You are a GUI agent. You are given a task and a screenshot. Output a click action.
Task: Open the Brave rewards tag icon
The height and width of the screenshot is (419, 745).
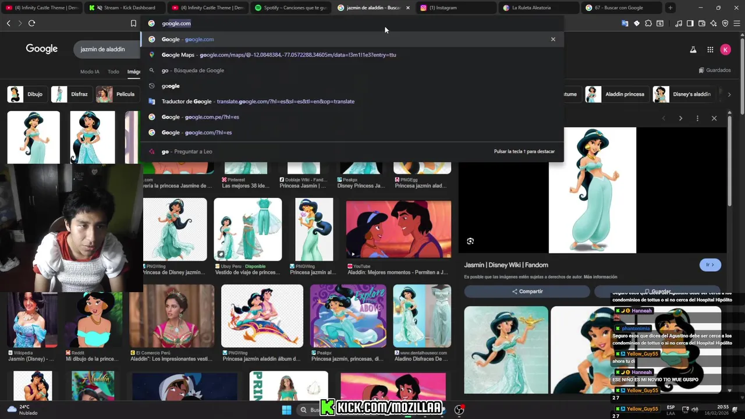click(x=637, y=23)
